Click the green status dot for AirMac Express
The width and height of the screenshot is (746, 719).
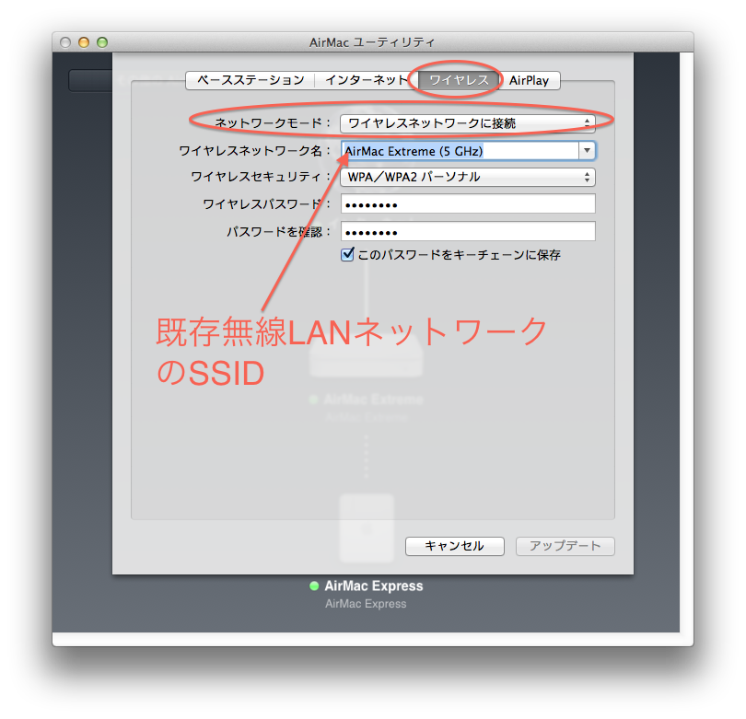coord(314,586)
